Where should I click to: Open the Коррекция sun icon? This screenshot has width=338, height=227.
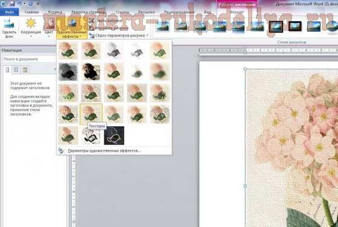(x=31, y=24)
